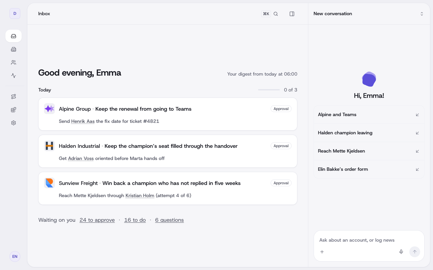Expand the New conversation switcher chevrons
Image resolution: width=433 pixels, height=270 pixels.
[x=422, y=14]
